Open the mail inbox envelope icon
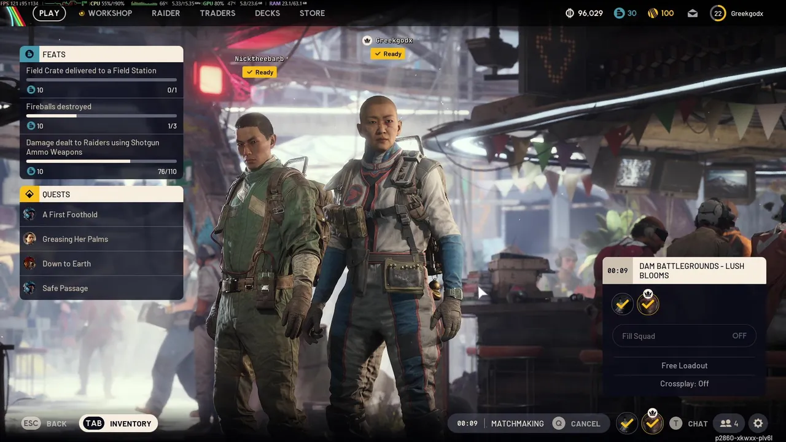Viewport: 786px width, 442px height. click(x=693, y=14)
